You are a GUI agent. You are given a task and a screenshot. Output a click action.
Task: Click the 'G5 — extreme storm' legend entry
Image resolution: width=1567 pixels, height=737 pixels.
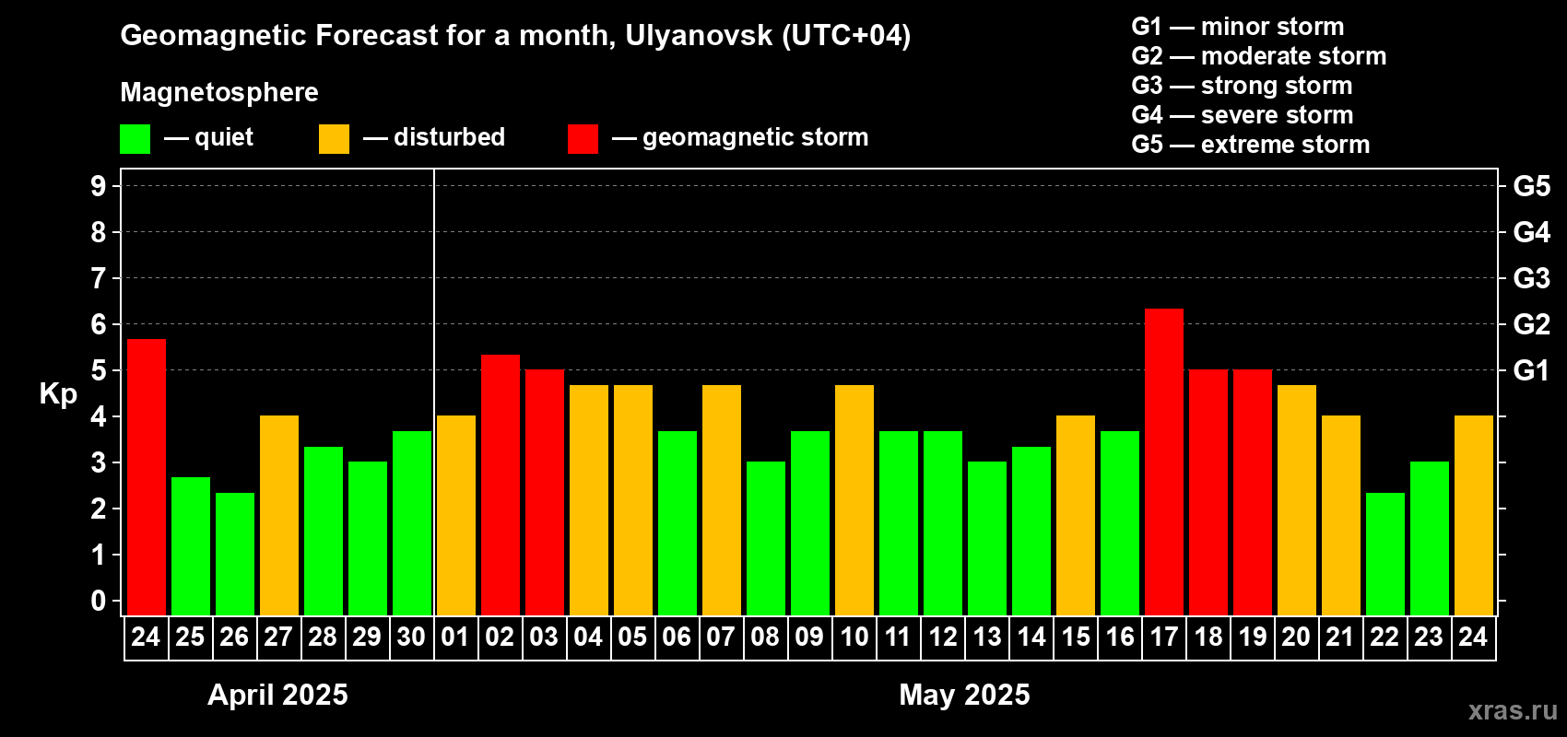[1251, 145]
